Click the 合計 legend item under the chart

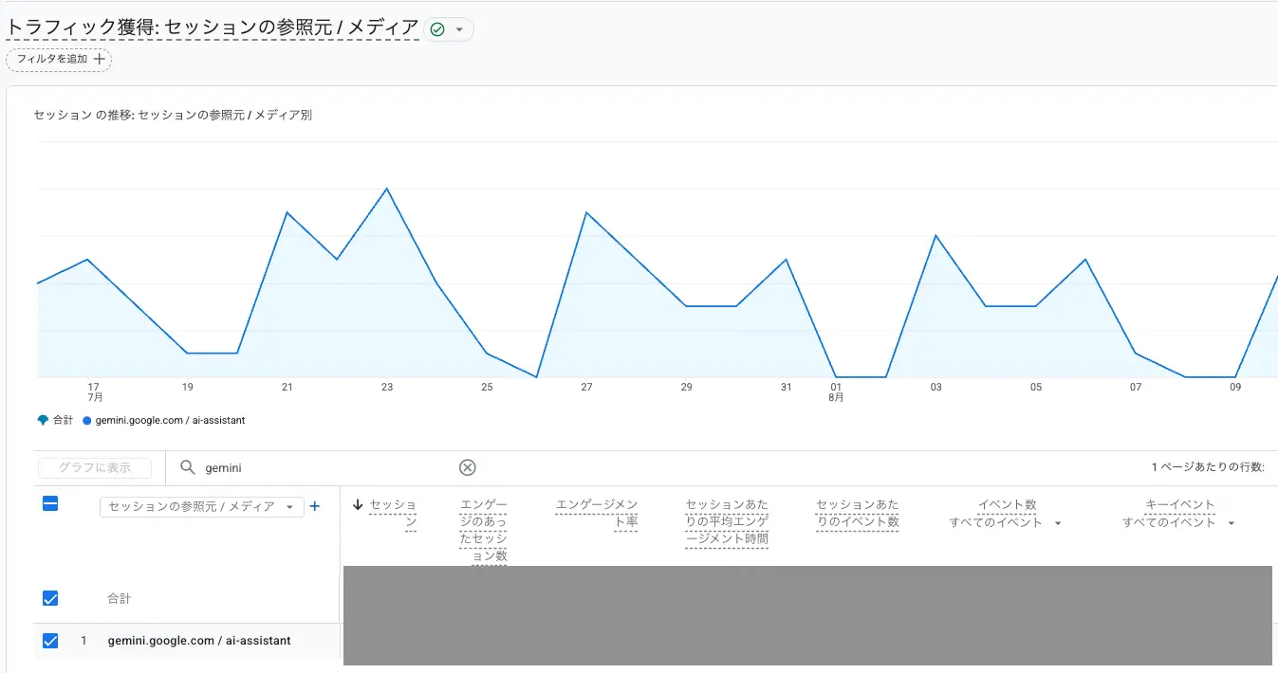[x=55, y=420]
